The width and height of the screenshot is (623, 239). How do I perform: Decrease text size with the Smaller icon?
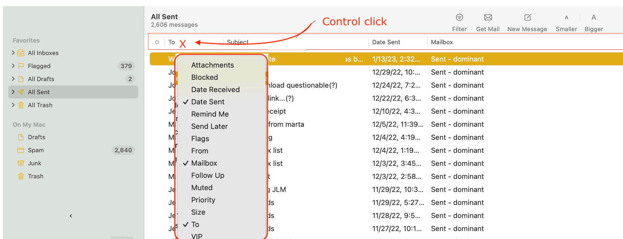tap(566, 17)
